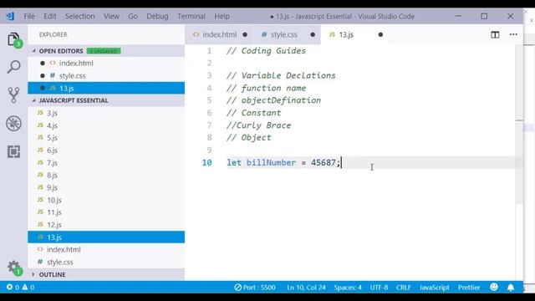Open the feedback smiley icon

(x=494, y=288)
